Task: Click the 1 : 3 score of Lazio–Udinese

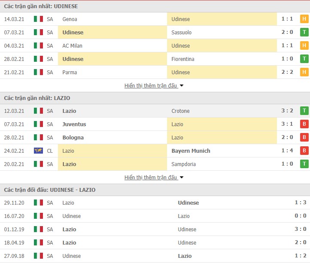Action: pyautogui.click(x=300, y=203)
